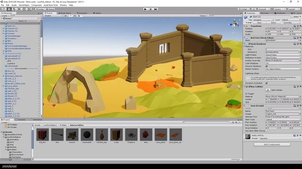Toggle the Global handle rotation button
This screenshot has width=302, height=169.
coord(50,9)
